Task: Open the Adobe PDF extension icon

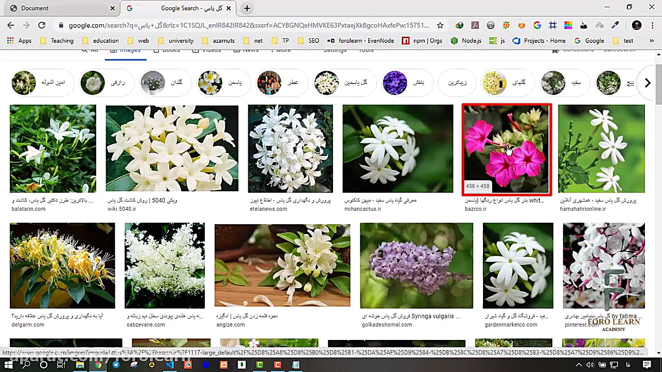Action: (475, 25)
